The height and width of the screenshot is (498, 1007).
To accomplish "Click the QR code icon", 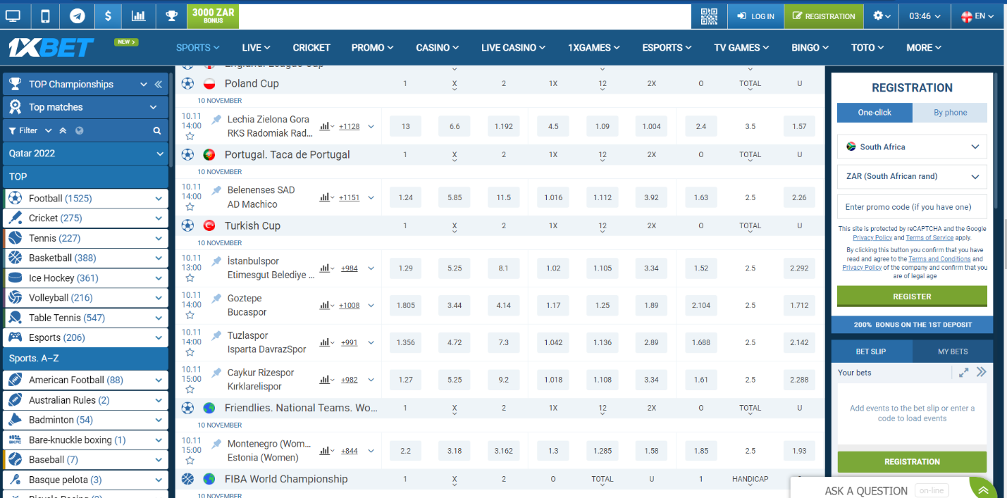I will pyautogui.click(x=709, y=15).
